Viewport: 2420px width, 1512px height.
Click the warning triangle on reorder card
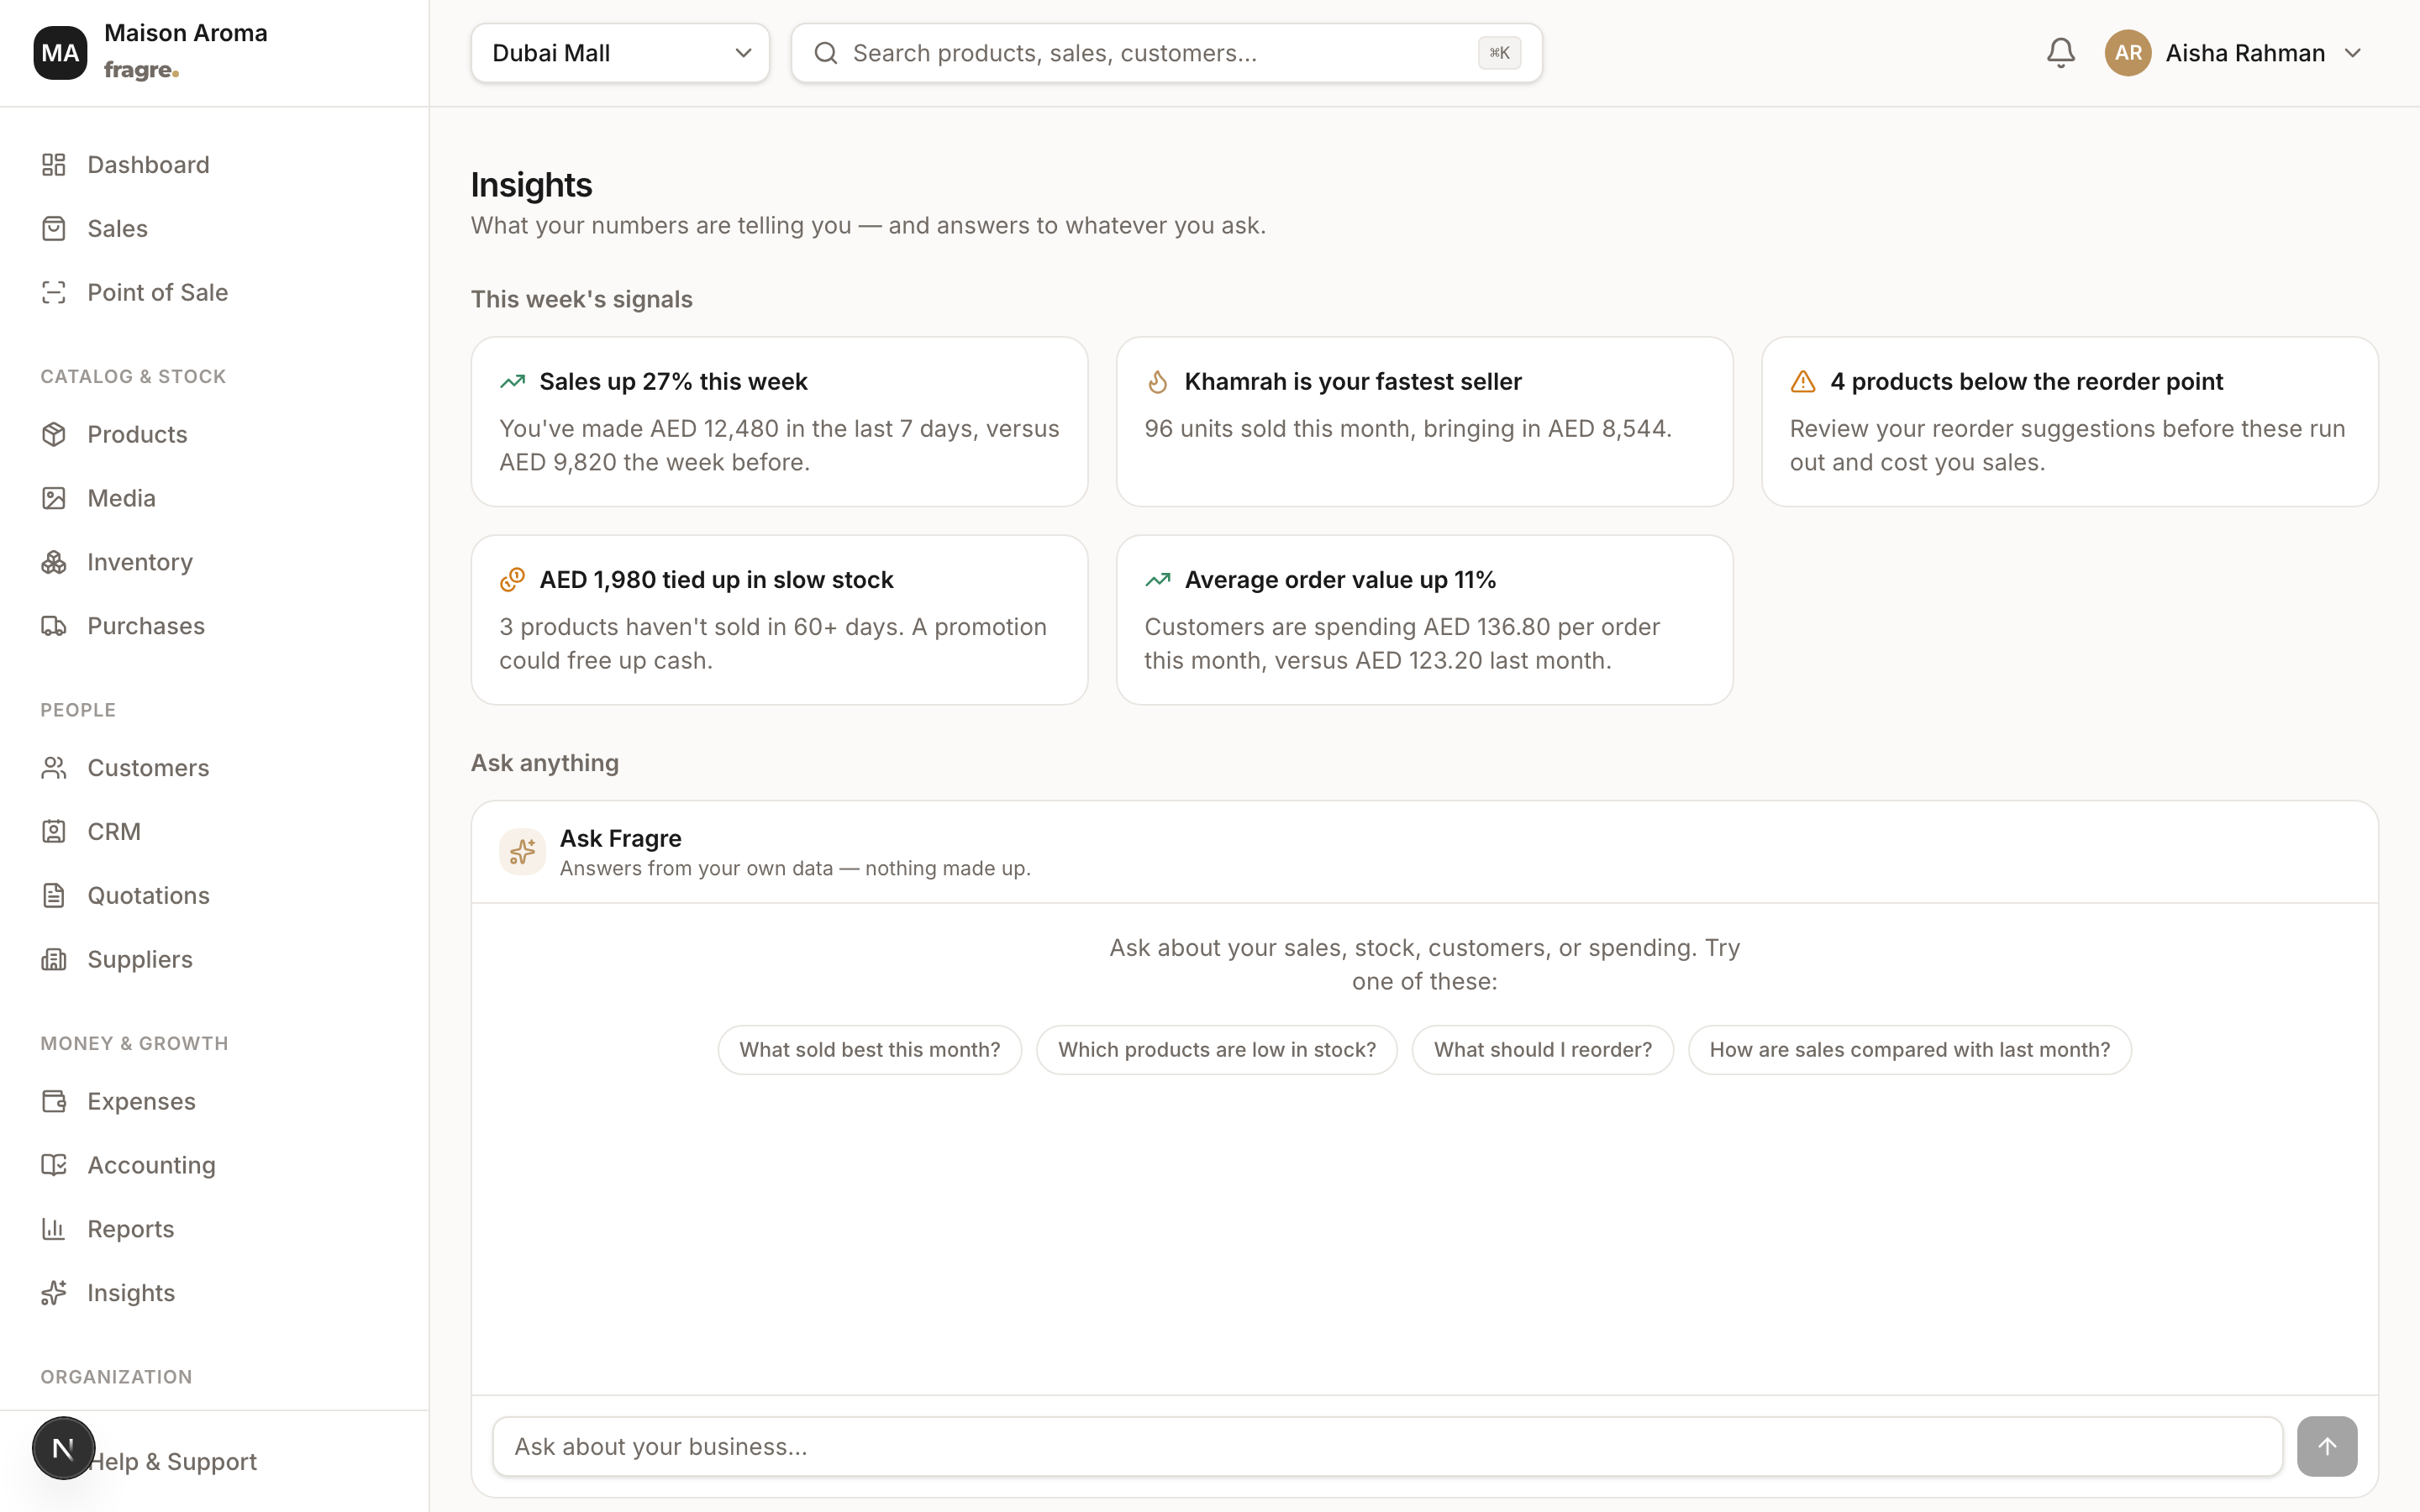point(1803,382)
